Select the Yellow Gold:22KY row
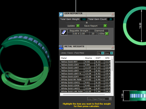This screenshot has height=109, width=146. tap(85, 77)
